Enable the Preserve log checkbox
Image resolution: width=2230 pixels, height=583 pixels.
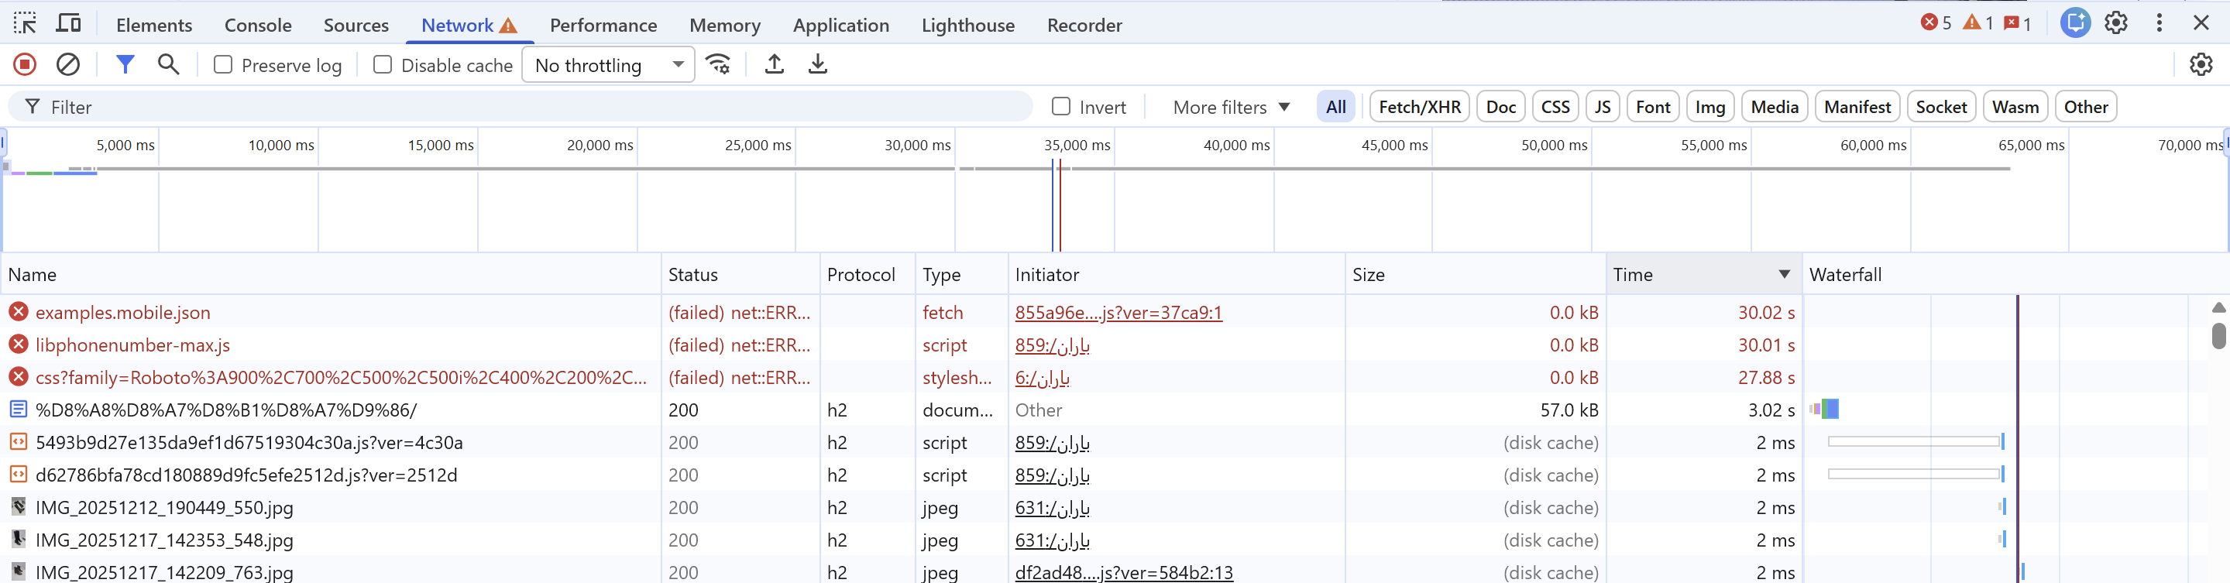point(223,65)
